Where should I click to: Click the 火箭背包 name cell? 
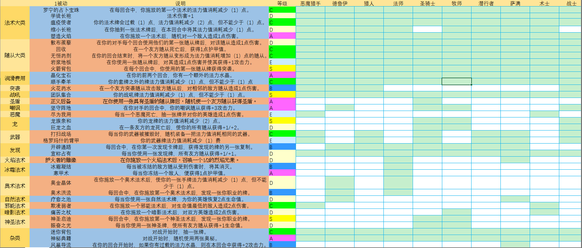click(61, 69)
